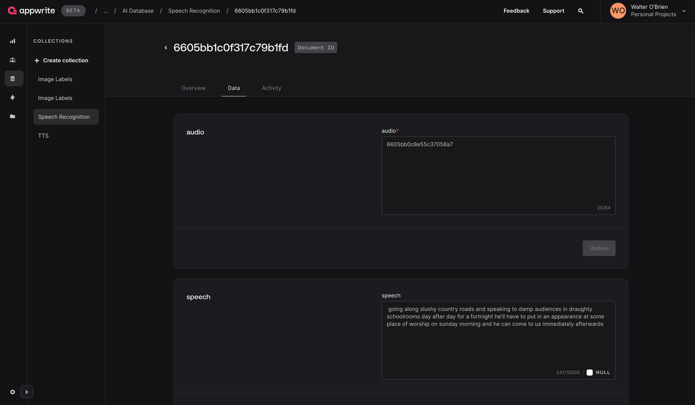
Task: Click the WO user avatar
Action: click(x=618, y=11)
